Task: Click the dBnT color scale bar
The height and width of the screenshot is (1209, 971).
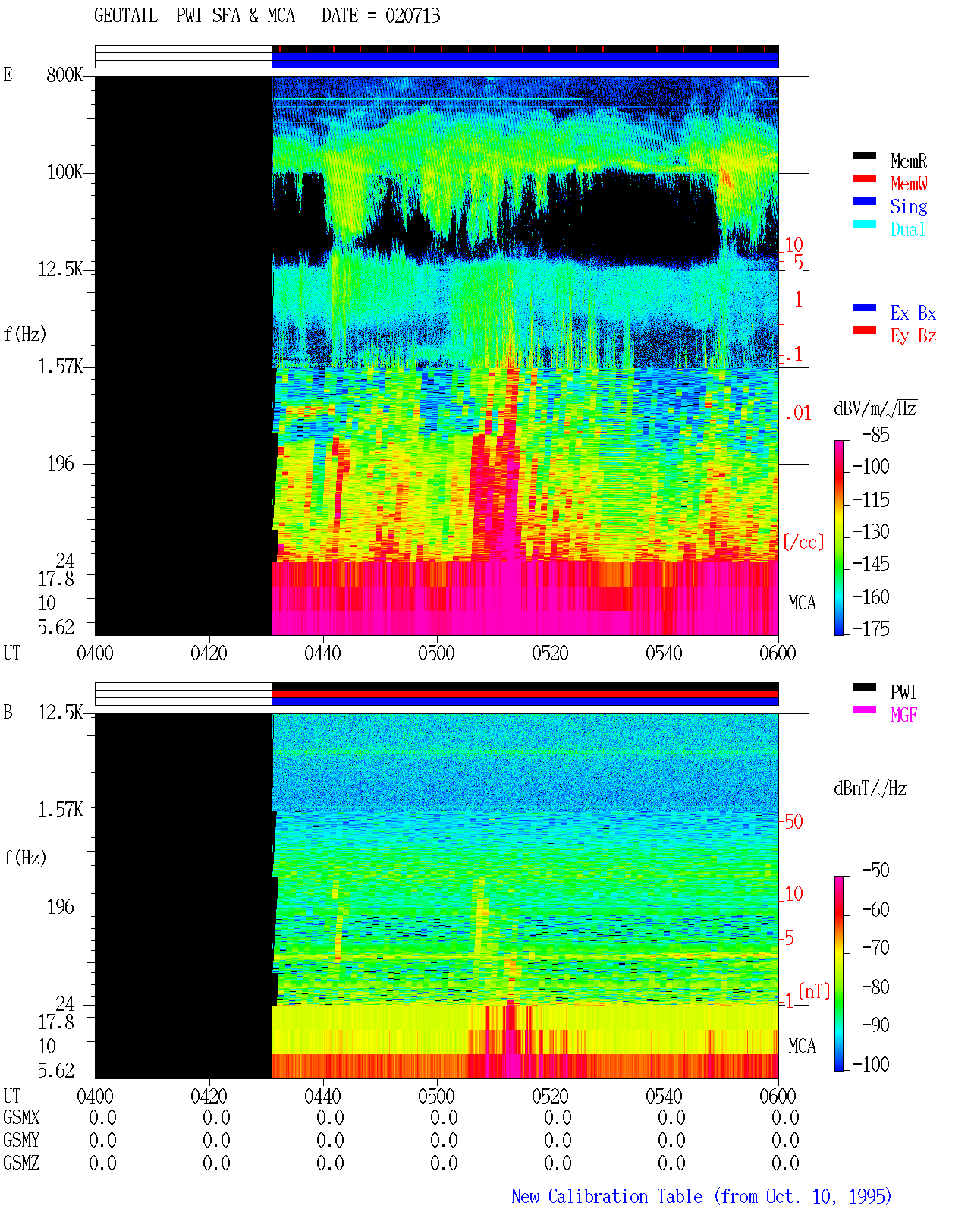Action: 838,974
